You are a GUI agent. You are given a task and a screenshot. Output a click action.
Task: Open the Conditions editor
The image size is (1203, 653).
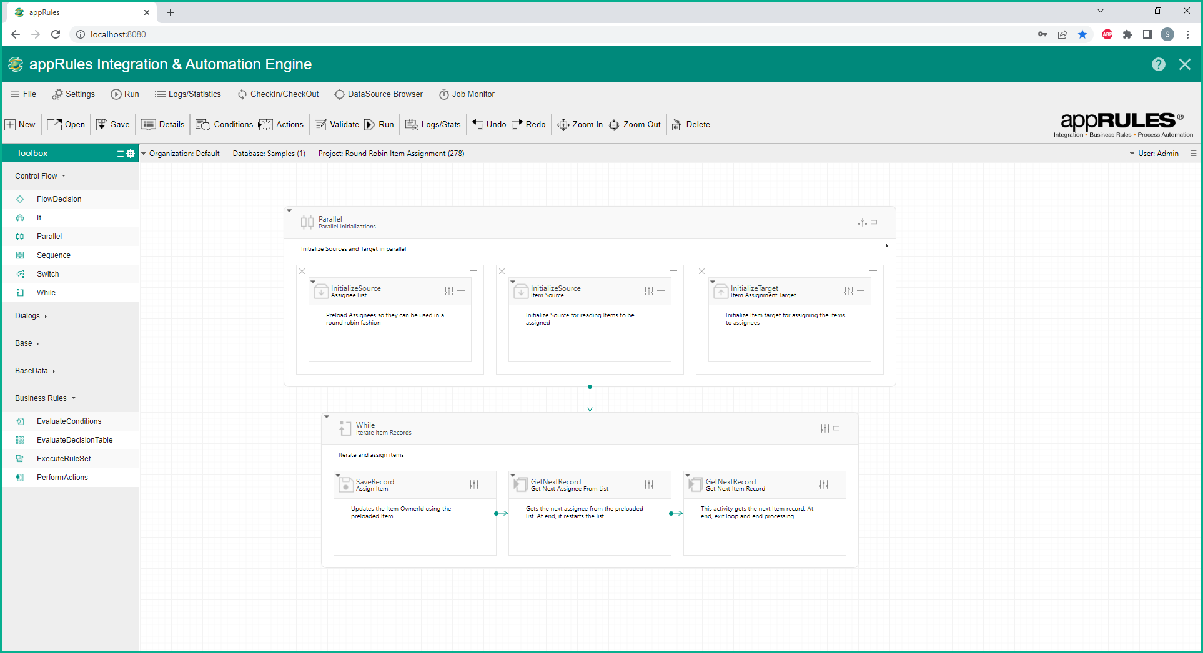pos(224,125)
